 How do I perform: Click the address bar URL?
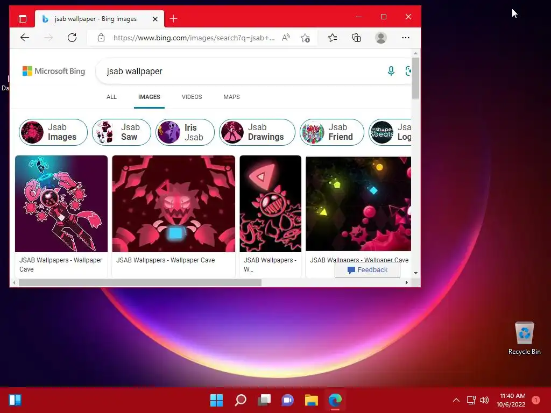(194, 38)
